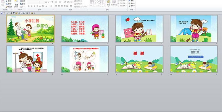Click the Format Painter brush icon
This screenshot has width=222, height=112.
click(7, 7)
